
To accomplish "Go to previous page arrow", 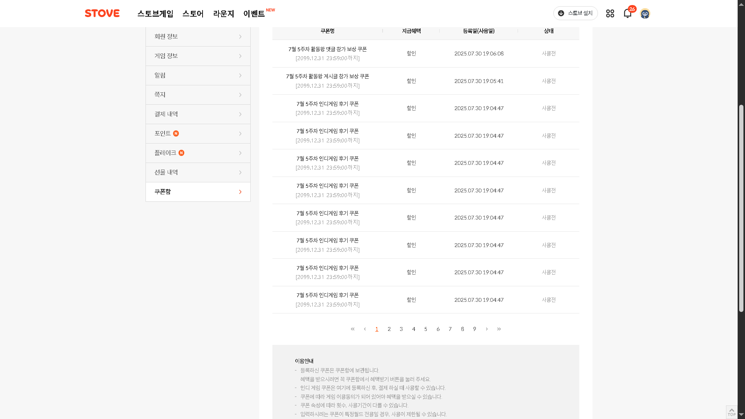I will point(365,329).
